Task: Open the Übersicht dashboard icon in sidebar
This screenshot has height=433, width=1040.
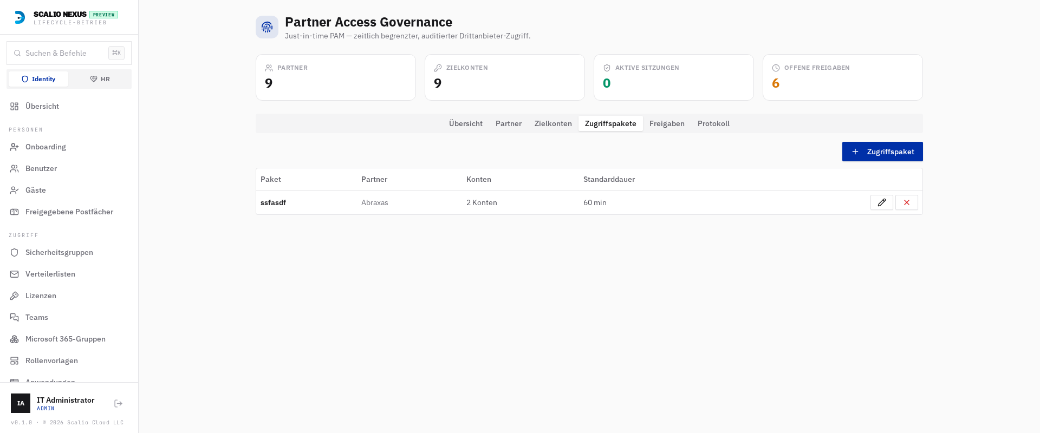Action: coord(15,106)
